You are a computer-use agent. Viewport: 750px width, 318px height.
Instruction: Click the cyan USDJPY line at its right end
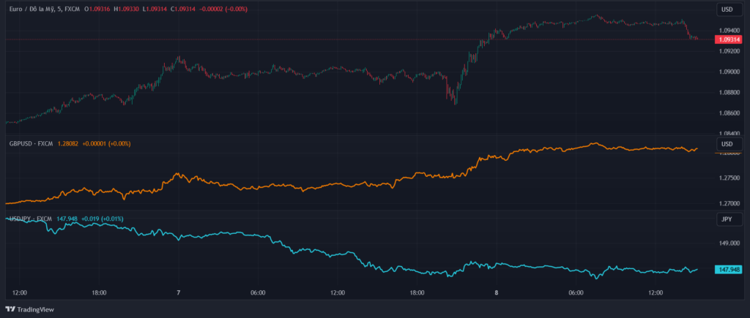(697, 269)
